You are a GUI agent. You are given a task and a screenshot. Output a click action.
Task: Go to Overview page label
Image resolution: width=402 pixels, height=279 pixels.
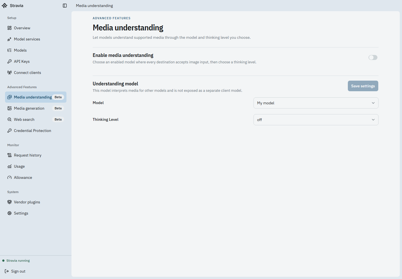click(x=22, y=28)
